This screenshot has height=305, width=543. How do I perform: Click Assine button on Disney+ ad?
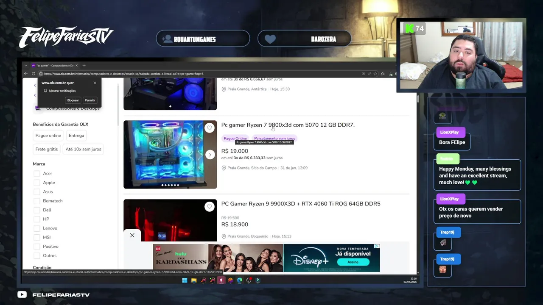(353, 262)
